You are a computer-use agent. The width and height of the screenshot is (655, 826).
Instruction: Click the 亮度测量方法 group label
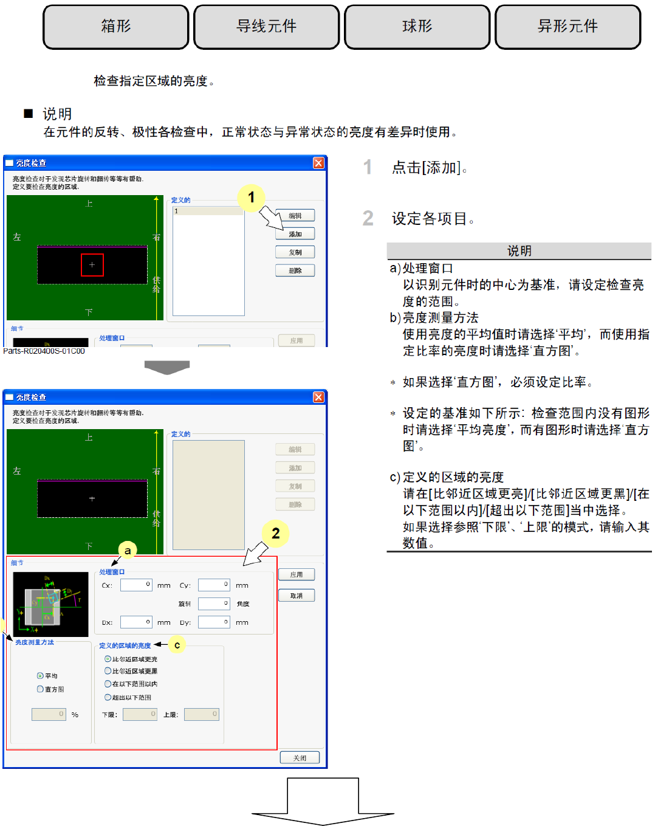click(x=35, y=642)
